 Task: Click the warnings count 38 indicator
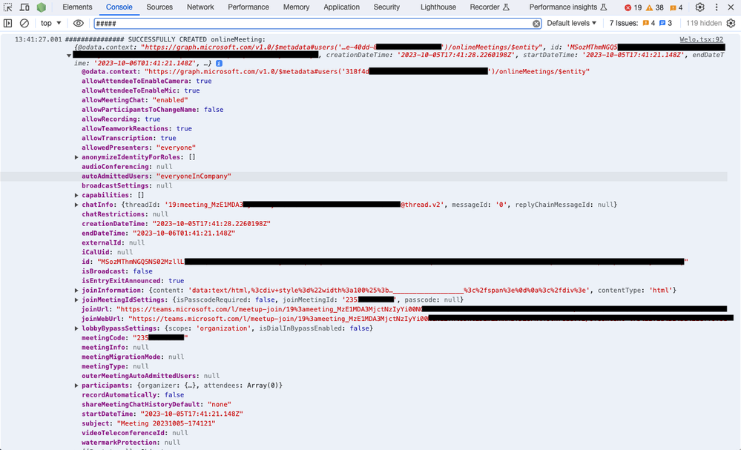point(655,7)
